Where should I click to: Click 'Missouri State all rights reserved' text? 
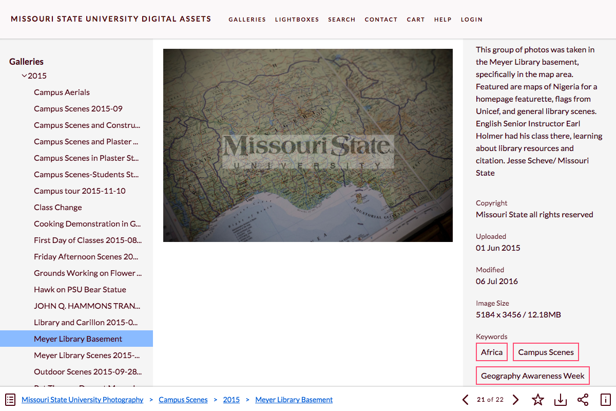coord(534,215)
